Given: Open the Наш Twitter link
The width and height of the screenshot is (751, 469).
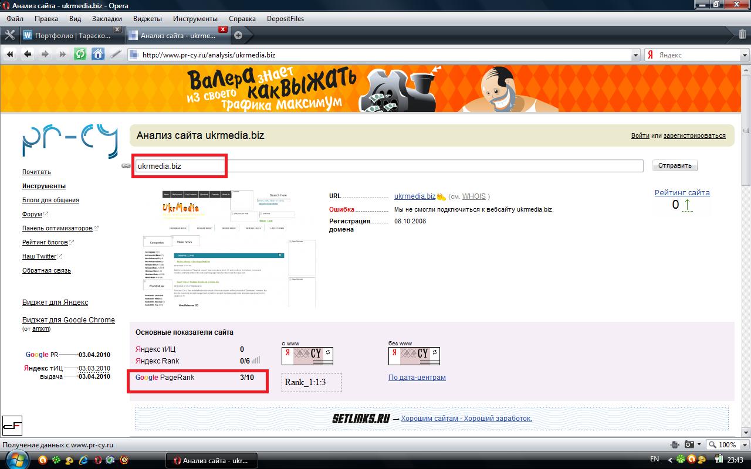Looking at the screenshot, I should (x=39, y=256).
